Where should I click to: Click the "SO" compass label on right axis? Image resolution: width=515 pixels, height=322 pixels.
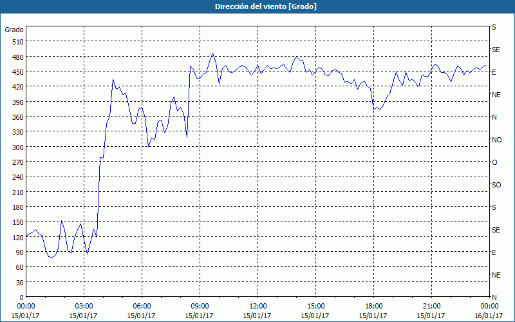[x=496, y=185]
